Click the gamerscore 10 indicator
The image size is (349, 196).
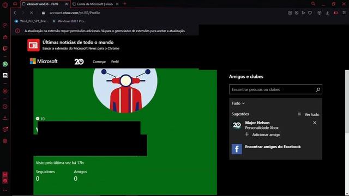point(40,119)
